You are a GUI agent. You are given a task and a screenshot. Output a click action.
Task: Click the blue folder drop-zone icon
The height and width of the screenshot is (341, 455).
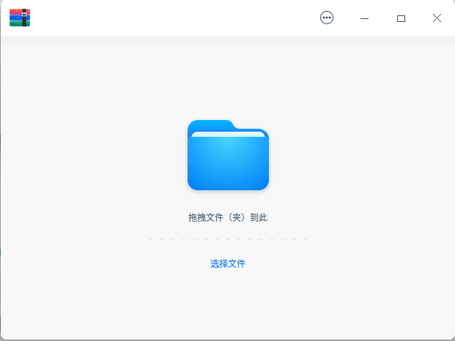[228, 155]
